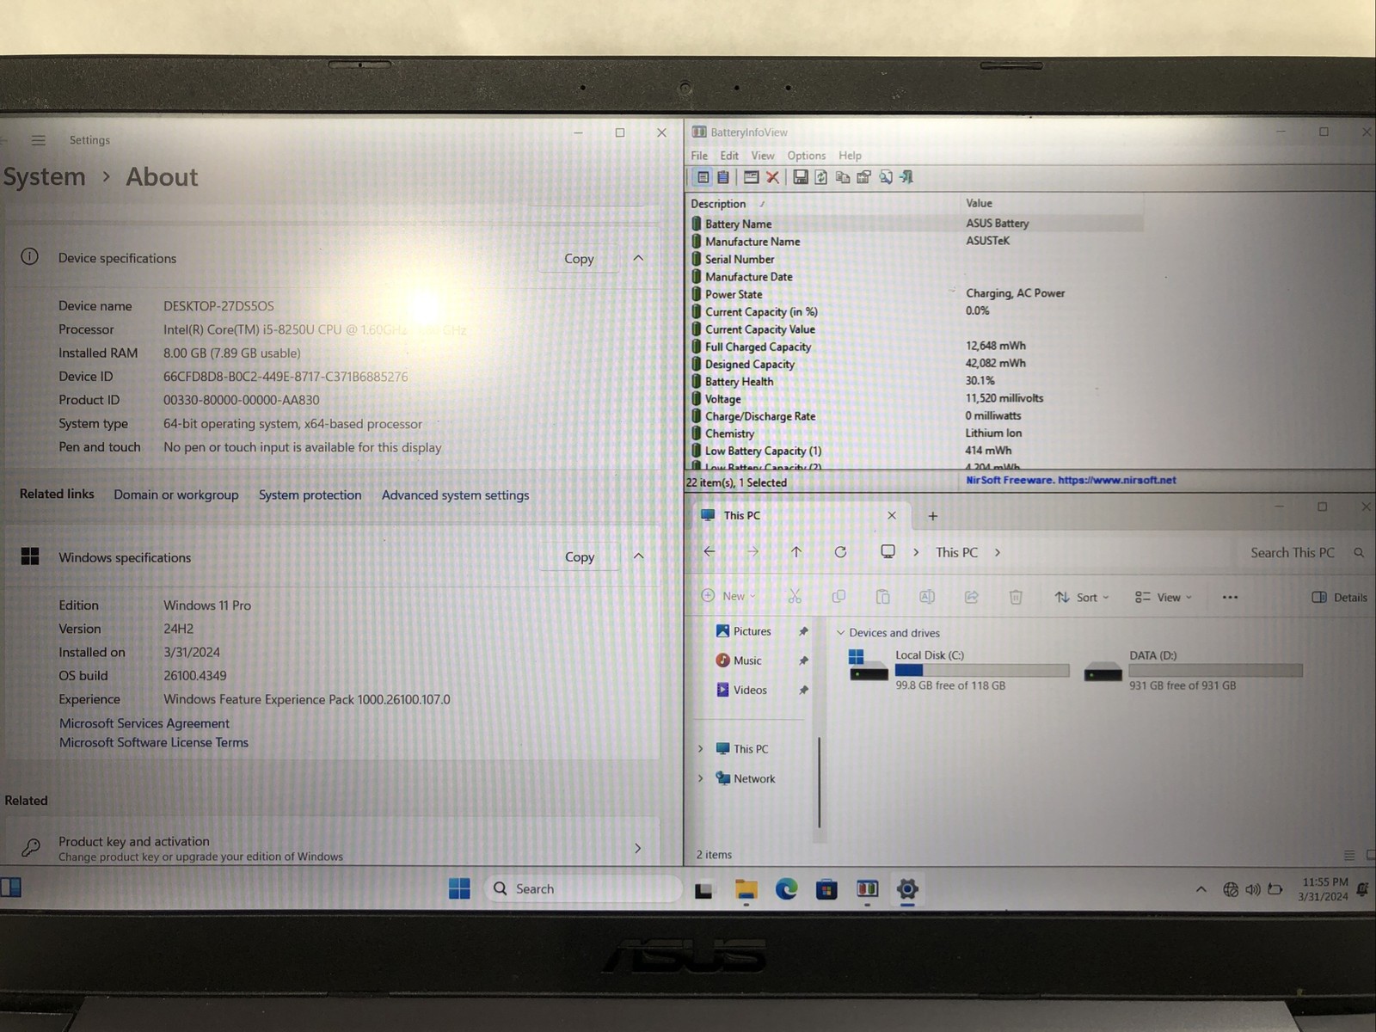Viewport: 1376px width, 1032px height.
Task: Open Product key and activation settings
Action: [x=332, y=848]
